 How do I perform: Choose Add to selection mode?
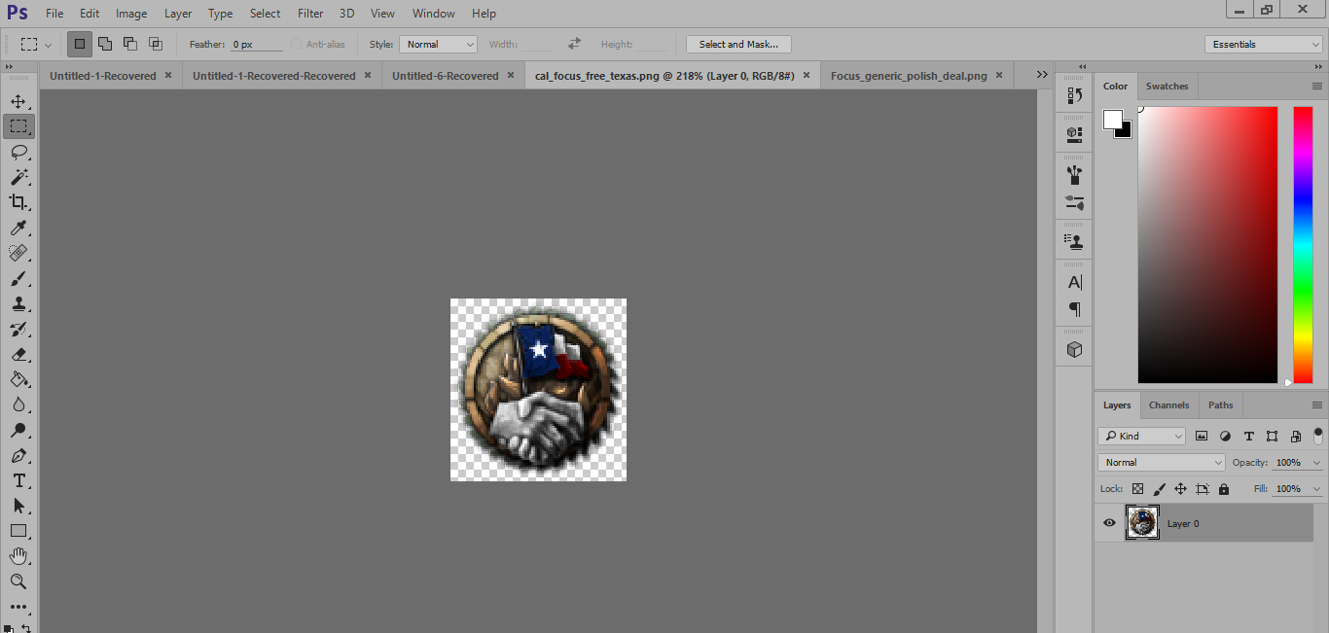tap(105, 44)
